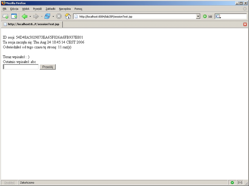Click the mail icon in status bar
Viewport: 249px width, 186px height.
(240, 183)
